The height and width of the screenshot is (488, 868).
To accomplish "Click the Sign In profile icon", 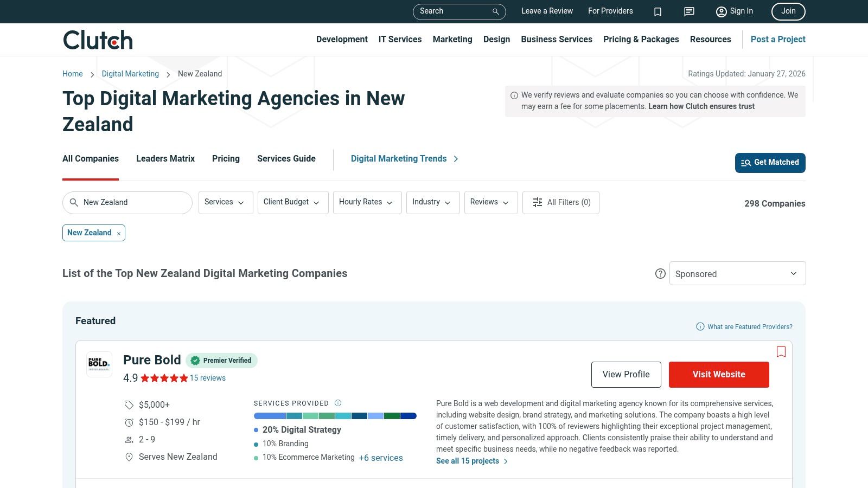I will (721, 11).
